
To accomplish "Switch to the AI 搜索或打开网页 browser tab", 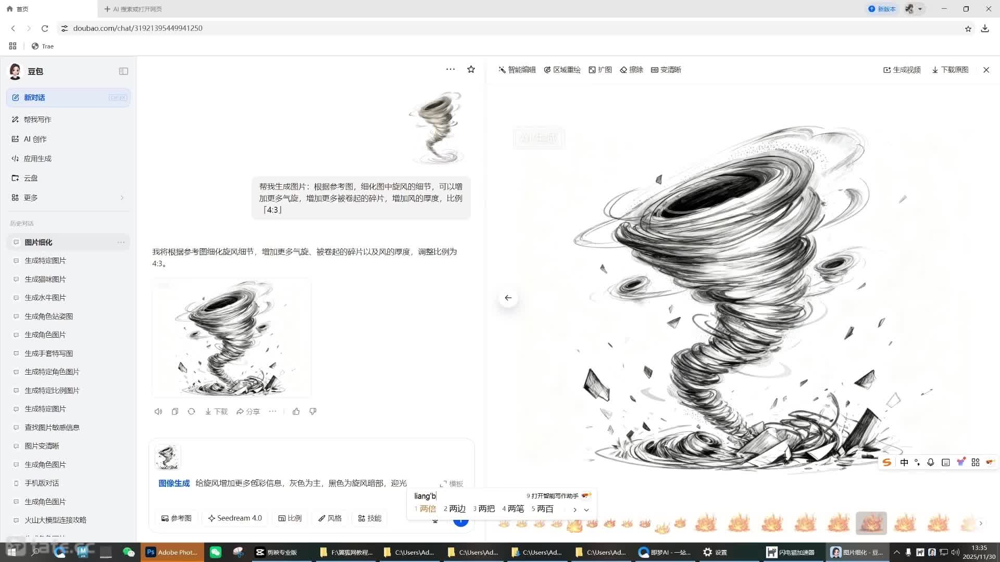I will [133, 9].
